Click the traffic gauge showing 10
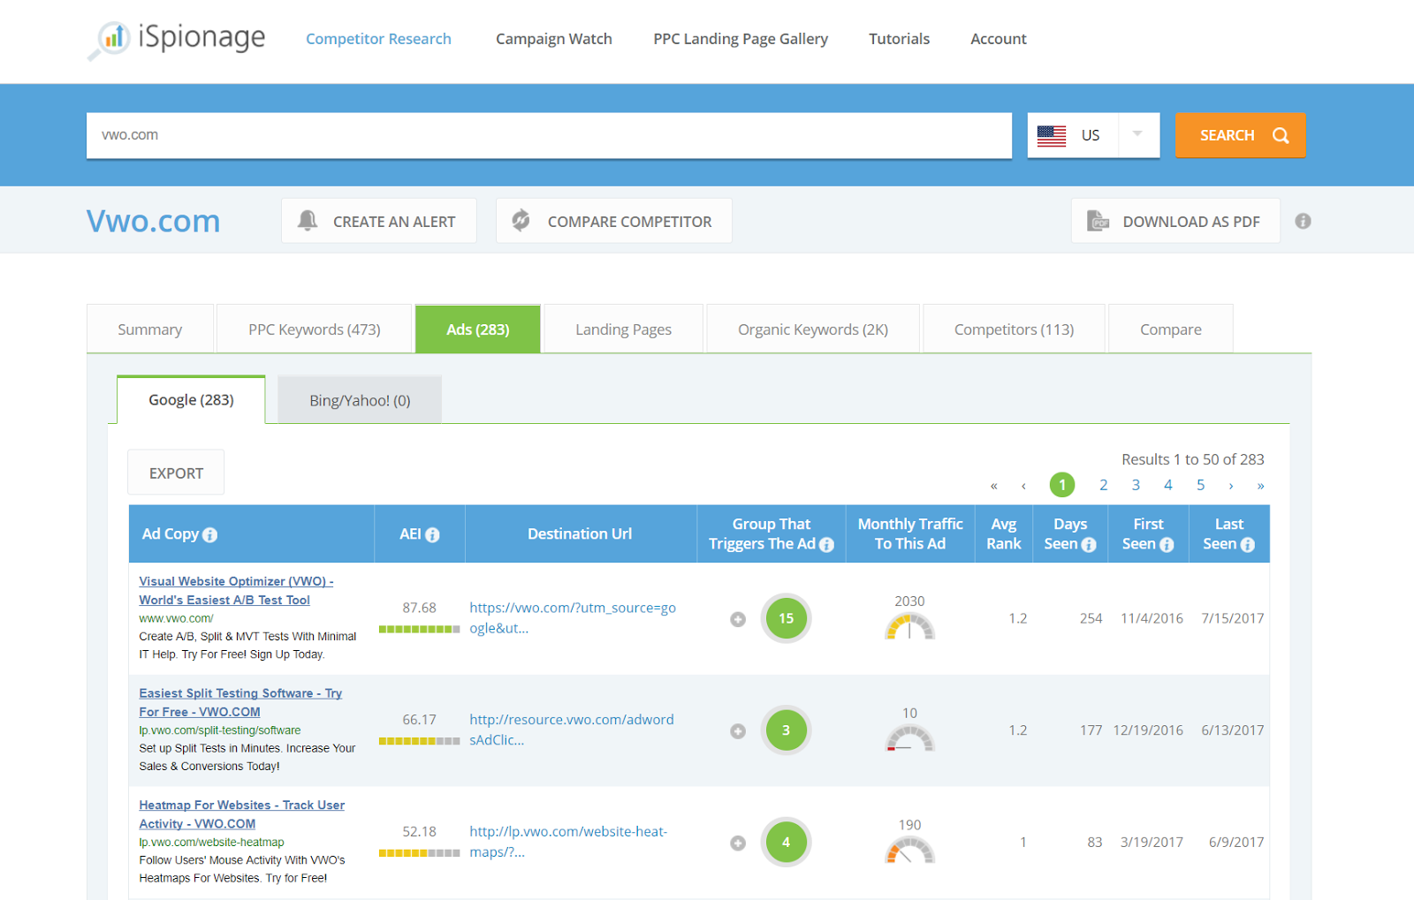 click(x=909, y=738)
